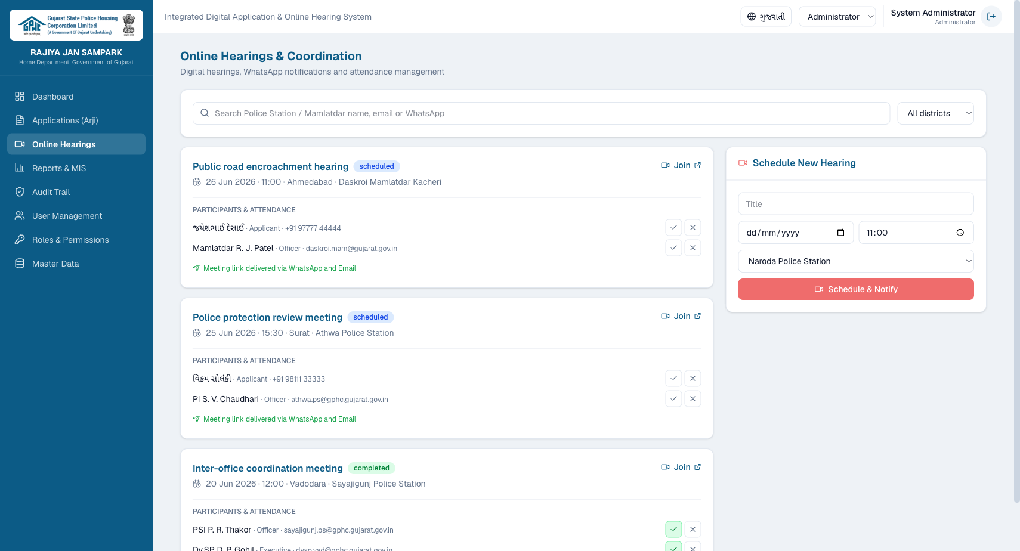Mark Mamlatdar R. J. Patel as absent
This screenshot has width=1020, height=551.
(693, 248)
